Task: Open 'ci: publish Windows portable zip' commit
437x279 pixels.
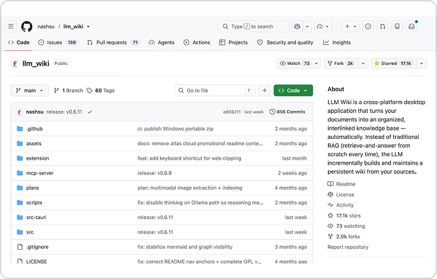Action: (x=175, y=128)
